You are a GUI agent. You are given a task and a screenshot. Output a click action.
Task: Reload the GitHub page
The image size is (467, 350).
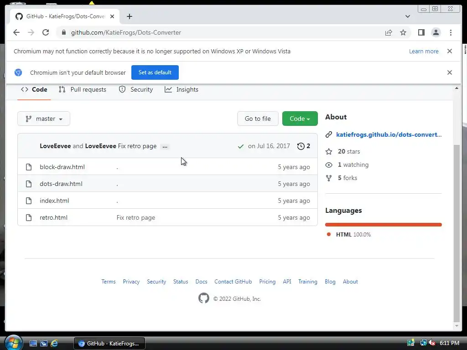click(46, 32)
